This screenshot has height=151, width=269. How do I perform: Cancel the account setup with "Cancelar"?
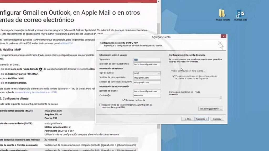[217, 119]
